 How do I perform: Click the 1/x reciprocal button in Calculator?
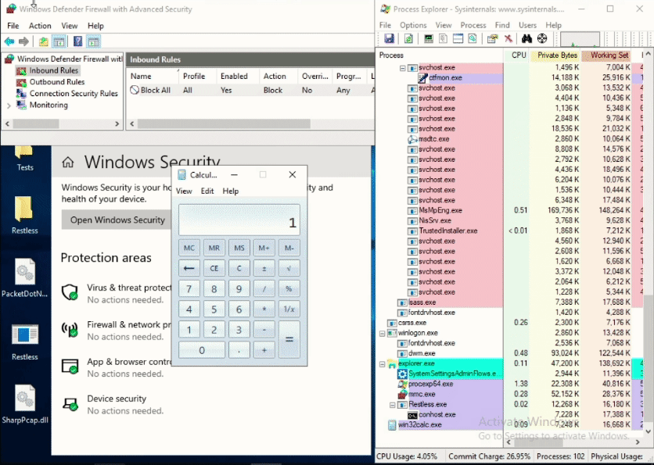pos(289,309)
